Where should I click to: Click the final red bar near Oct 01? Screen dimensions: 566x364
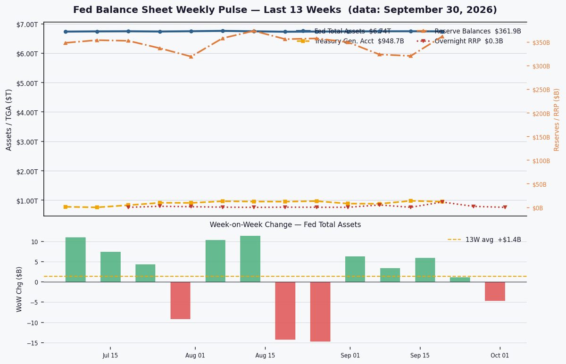pos(495,291)
